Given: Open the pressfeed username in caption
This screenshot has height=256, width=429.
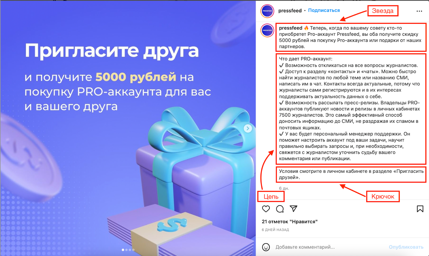Looking at the screenshot, I should [x=291, y=28].
